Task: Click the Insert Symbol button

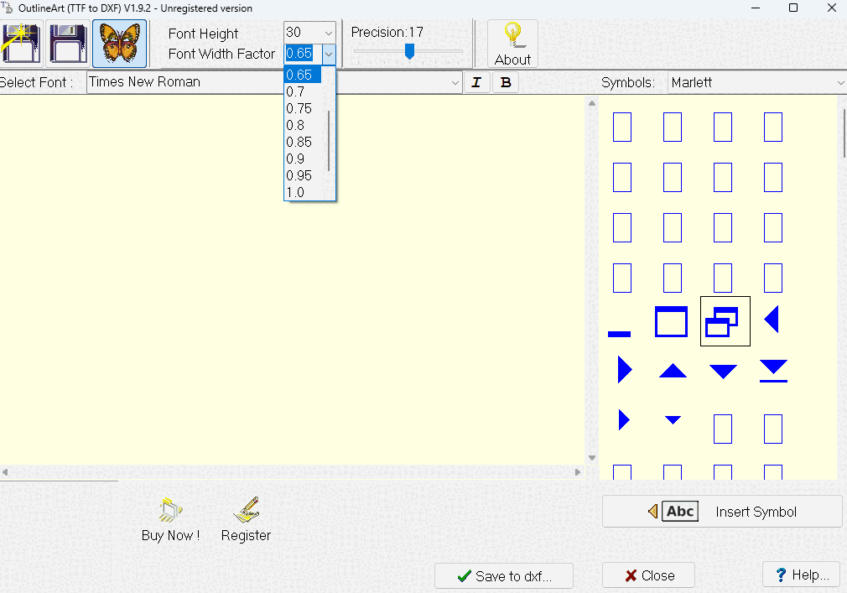Action: click(722, 512)
